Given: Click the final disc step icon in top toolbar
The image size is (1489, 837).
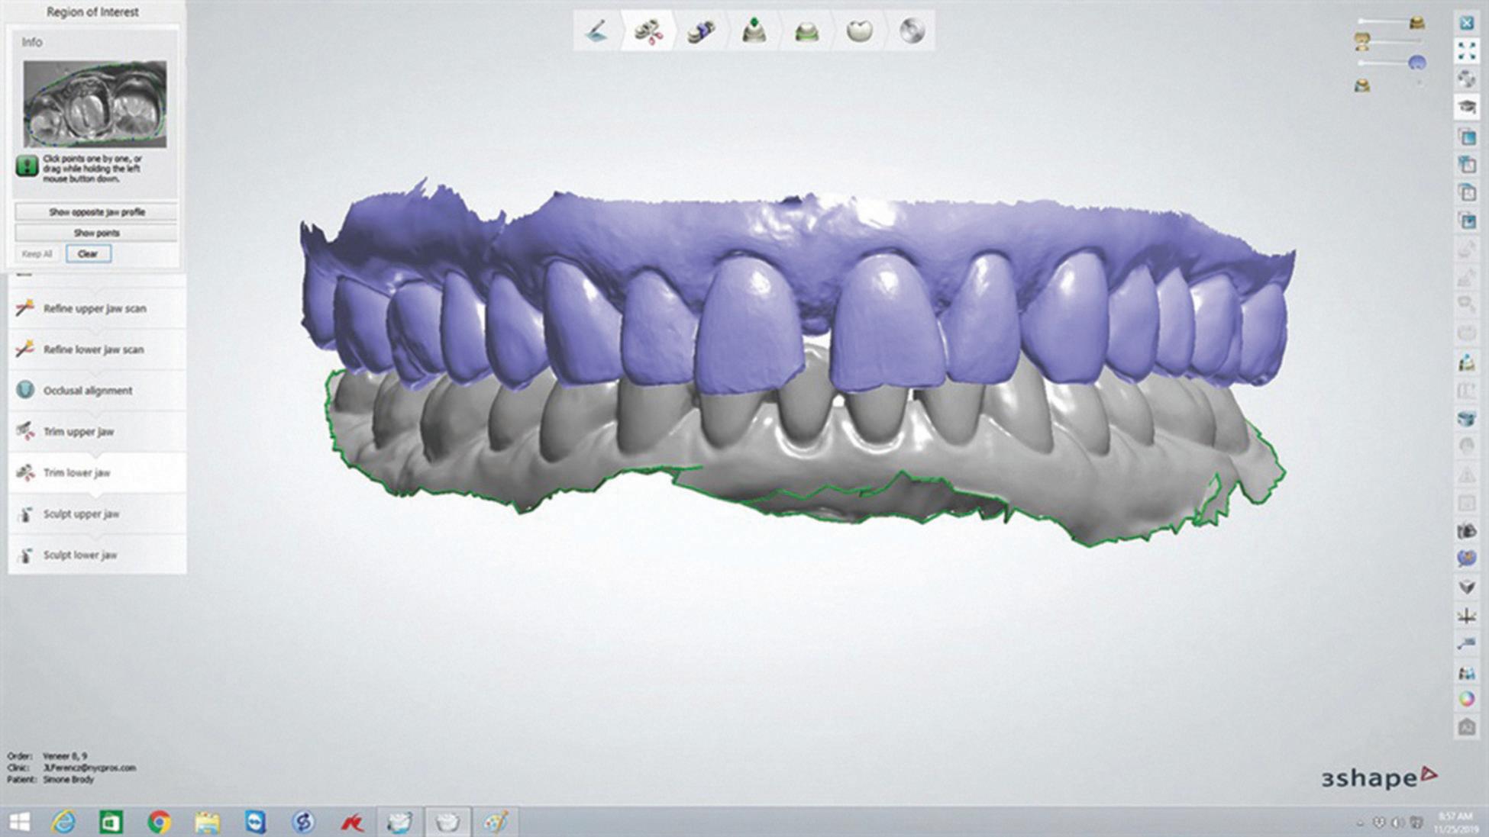Looking at the screenshot, I should tap(912, 31).
